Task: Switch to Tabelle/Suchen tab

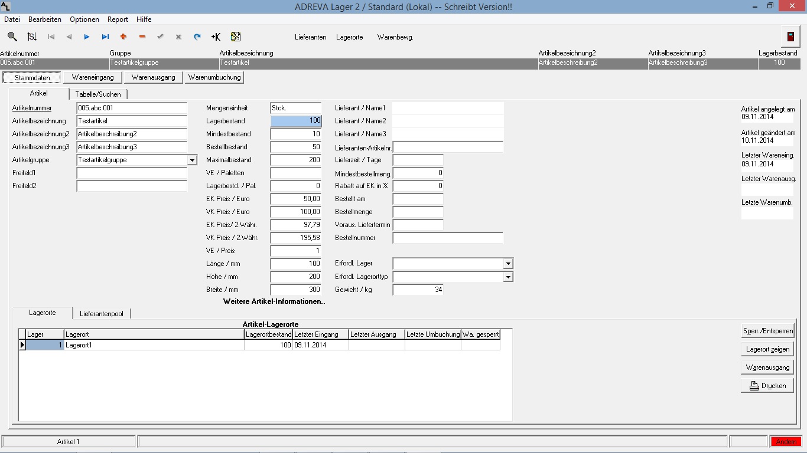Action: tap(98, 94)
